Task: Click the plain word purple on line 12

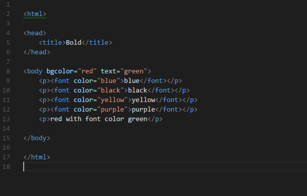Action: pyautogui.click(x=143, y=110)
